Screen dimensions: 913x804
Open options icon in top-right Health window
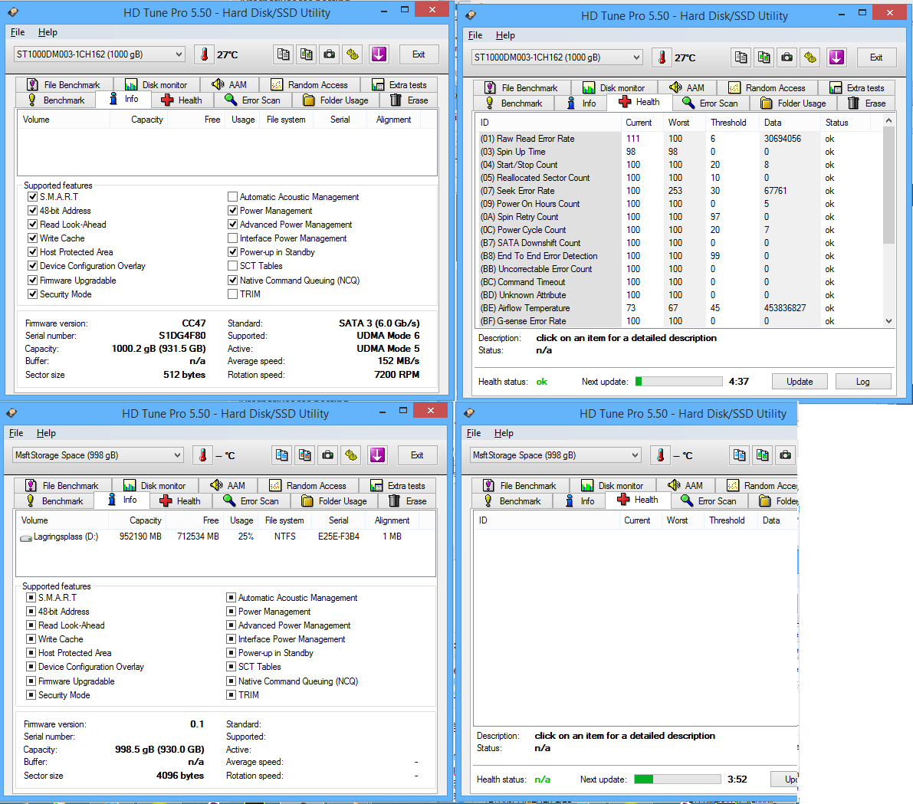point(810,57)
